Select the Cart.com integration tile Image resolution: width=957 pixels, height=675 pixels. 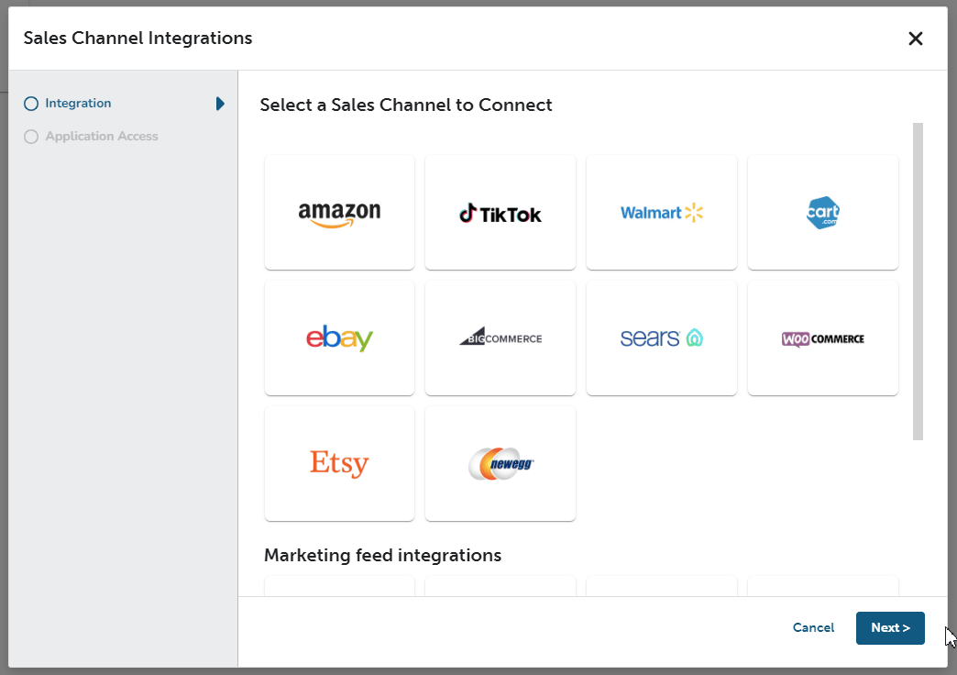[822, 212]
